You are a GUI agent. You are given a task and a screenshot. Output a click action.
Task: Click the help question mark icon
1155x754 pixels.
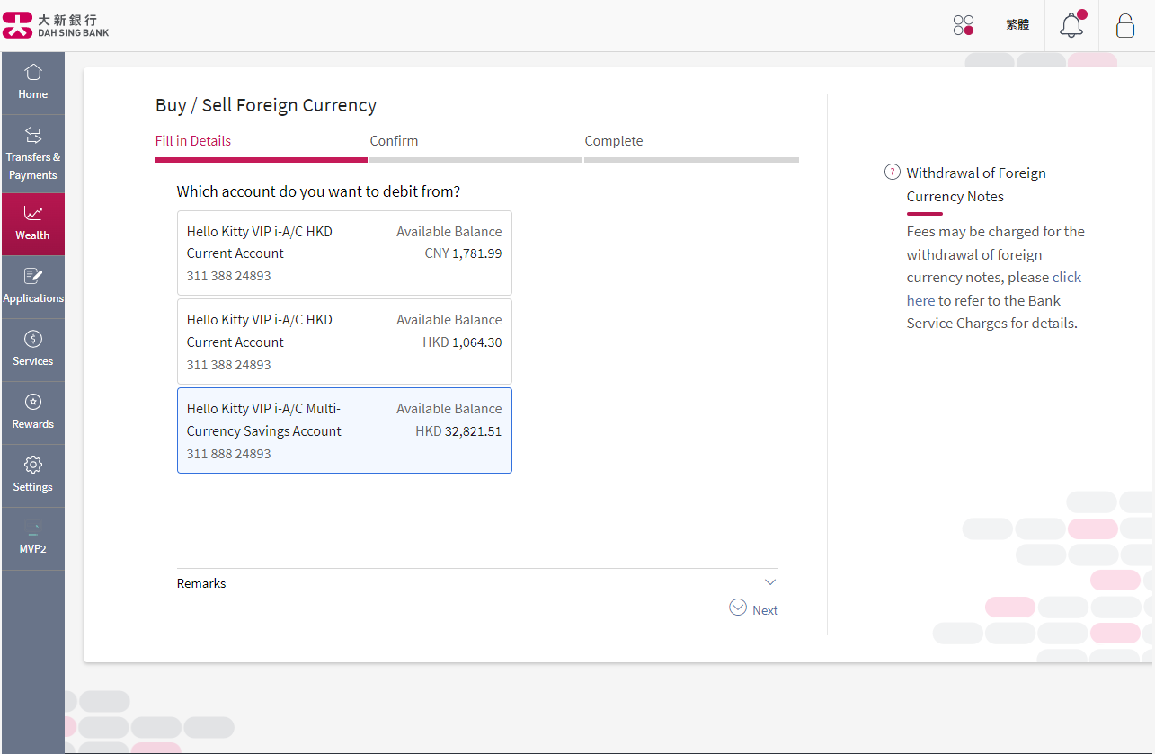(x=893, y=173)
